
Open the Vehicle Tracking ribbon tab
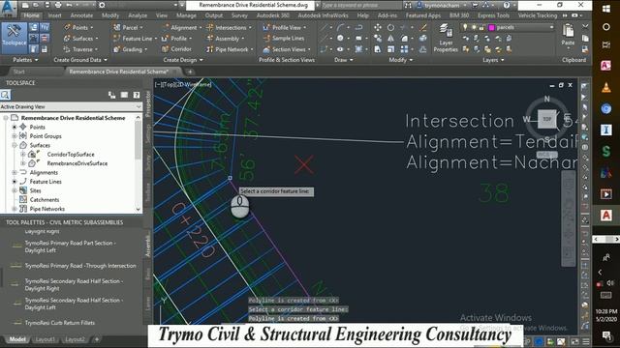(538, 15)
